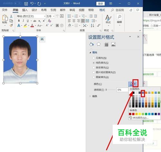Screen dimensions: 161x152
Task: Click More Colors (其他颜色) option
Action: tap(141, 118)
